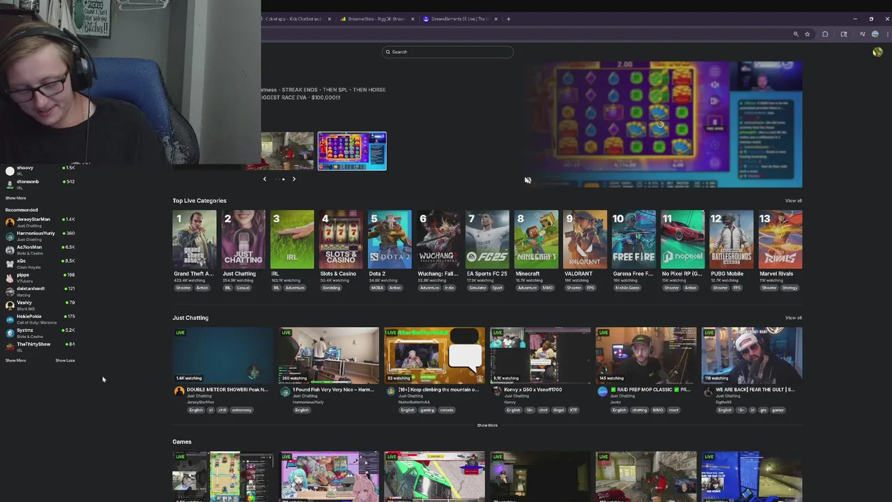Viewport: 892px width, 502px height.
Task: Open the VALORANT category card
Action: pyautogui.click(x=585, y=240)
